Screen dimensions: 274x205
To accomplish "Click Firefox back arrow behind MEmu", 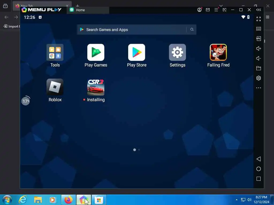I will click(x=6, y=17).
